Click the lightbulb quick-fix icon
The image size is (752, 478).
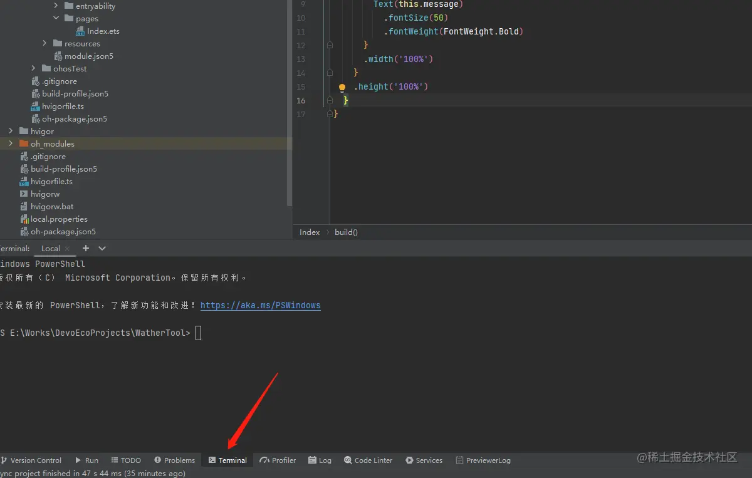click(x=342, y=88)
